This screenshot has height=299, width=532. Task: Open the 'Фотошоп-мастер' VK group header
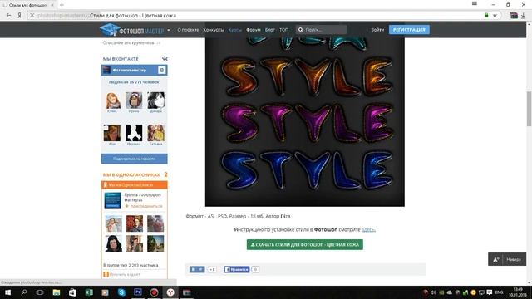(130, 70)
